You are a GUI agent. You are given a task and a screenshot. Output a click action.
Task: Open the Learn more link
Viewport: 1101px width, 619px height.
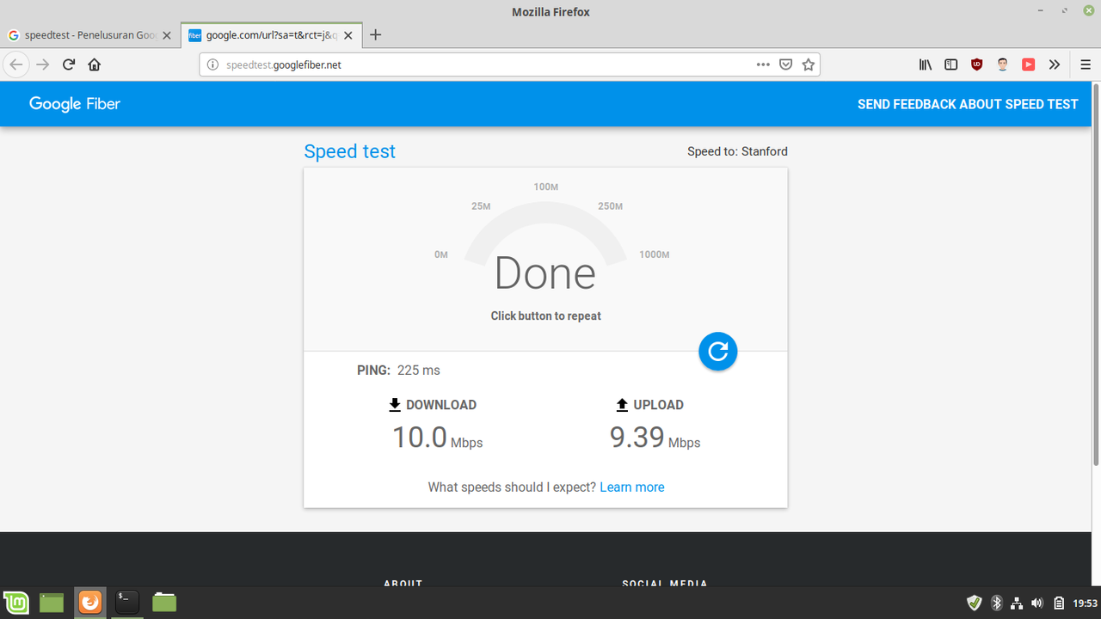coord(631,487)
